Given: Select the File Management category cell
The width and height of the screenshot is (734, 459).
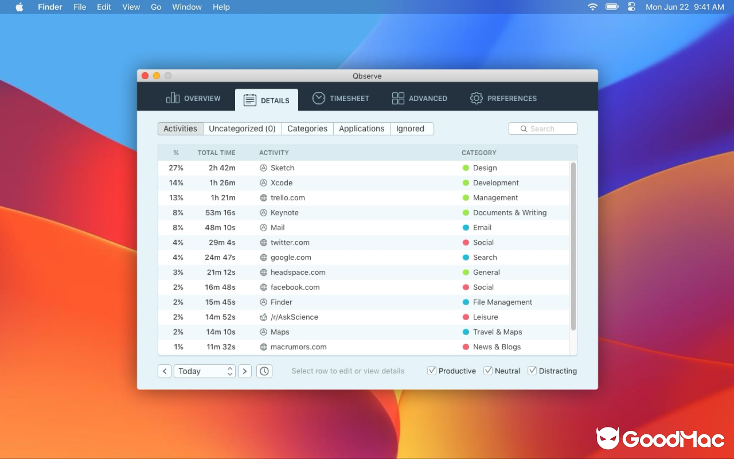Looking at the screenshot, I should point(502,302).
